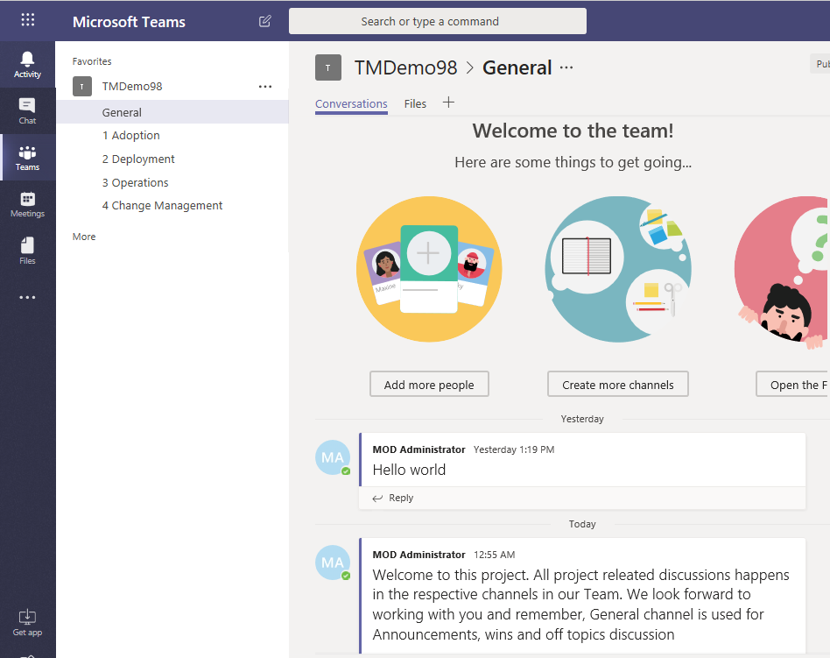Open Files in the left rail
Screen dimensions: 830x658
tap(27, 251)
